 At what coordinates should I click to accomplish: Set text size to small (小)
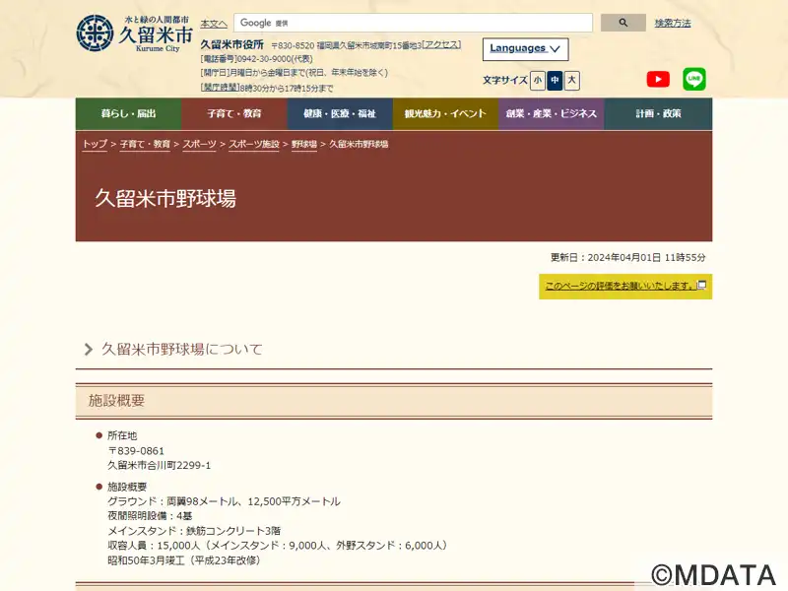[538, 81]
